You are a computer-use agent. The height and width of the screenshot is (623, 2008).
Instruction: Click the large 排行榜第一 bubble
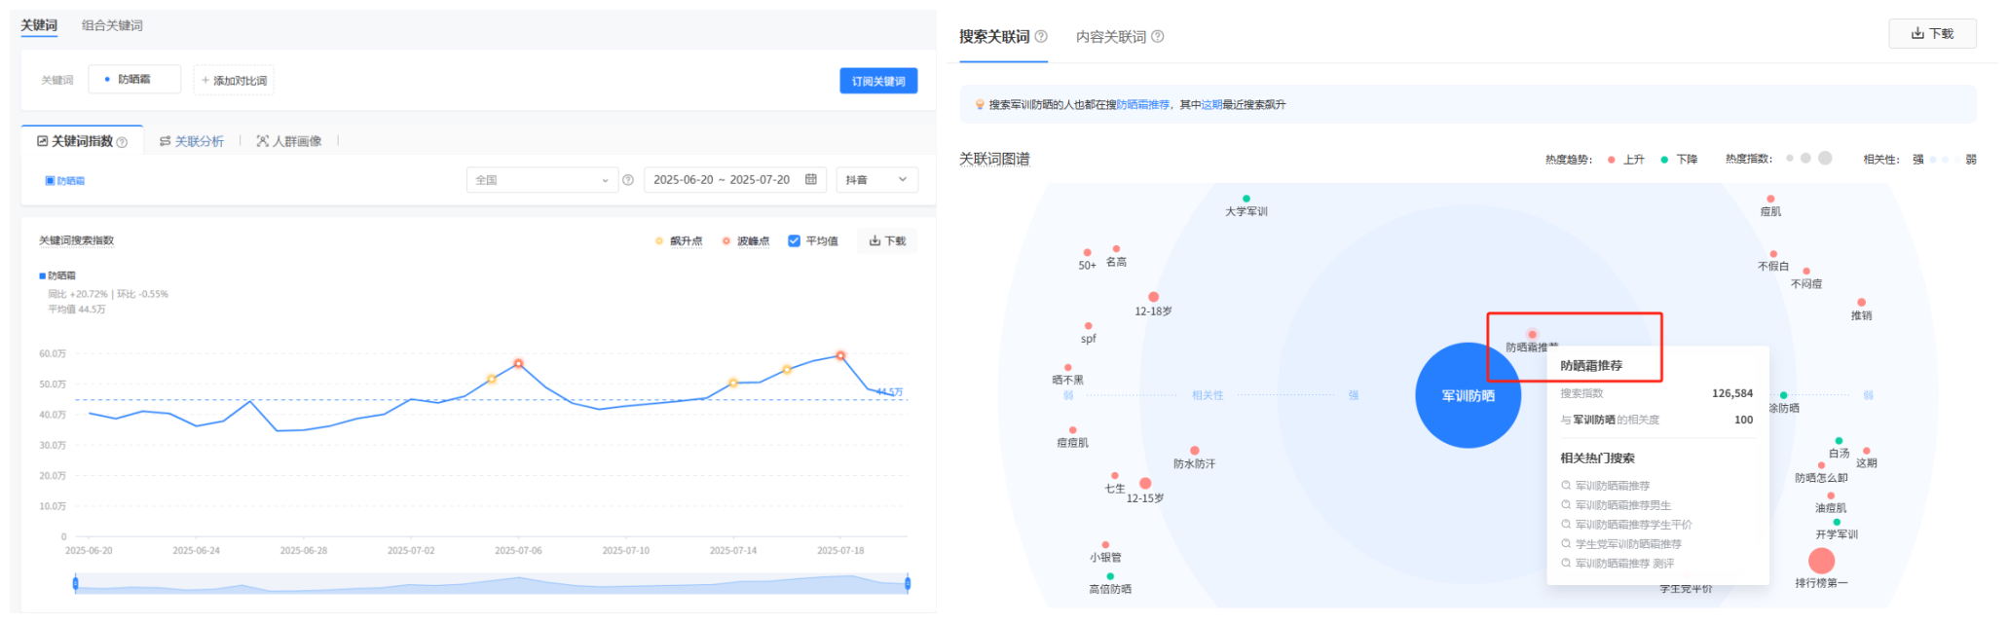point(1821,561)
